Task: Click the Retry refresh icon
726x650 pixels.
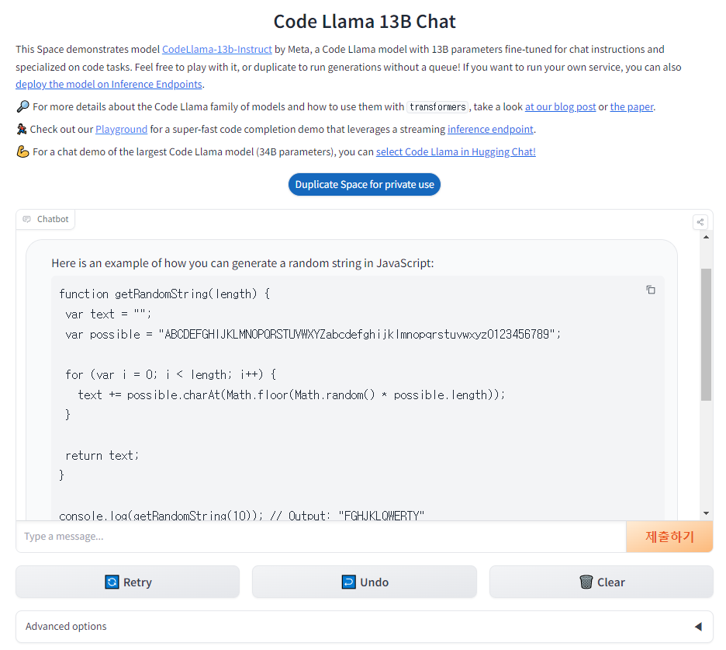Action: click(112, 582)
